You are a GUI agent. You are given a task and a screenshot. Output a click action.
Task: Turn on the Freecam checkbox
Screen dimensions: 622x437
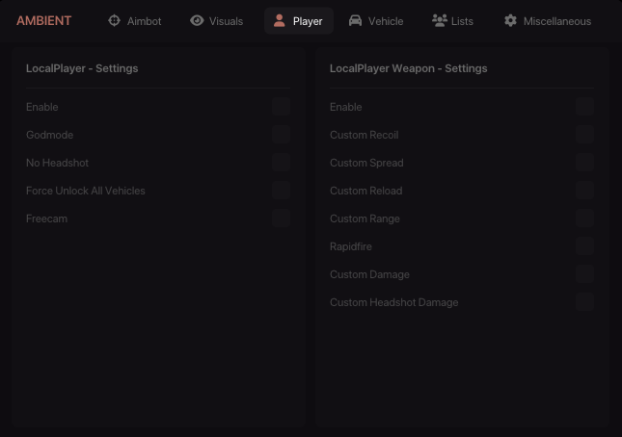point(281,218)
